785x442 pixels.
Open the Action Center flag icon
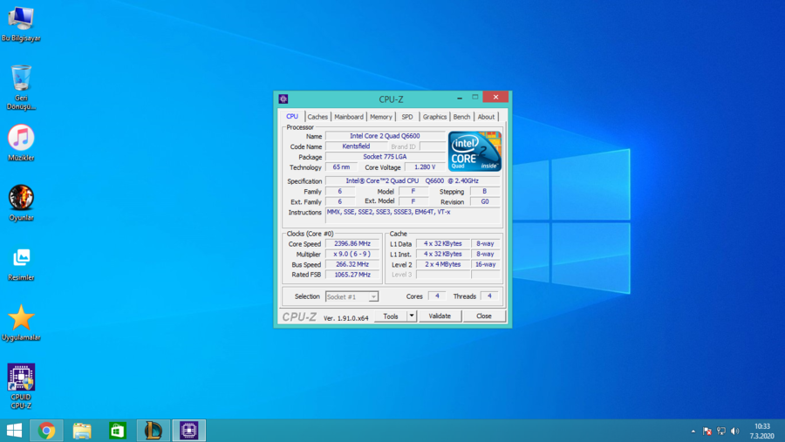[706, 431]
